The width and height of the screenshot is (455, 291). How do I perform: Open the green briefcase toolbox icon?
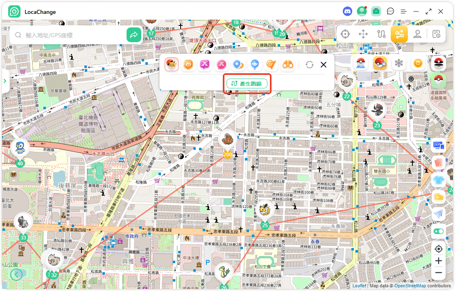[376, 11]
